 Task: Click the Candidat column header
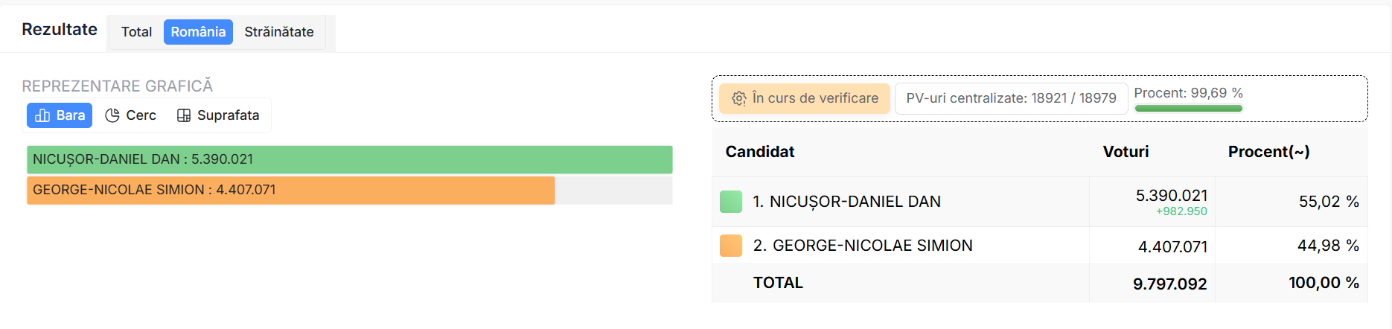coord(759,152)
